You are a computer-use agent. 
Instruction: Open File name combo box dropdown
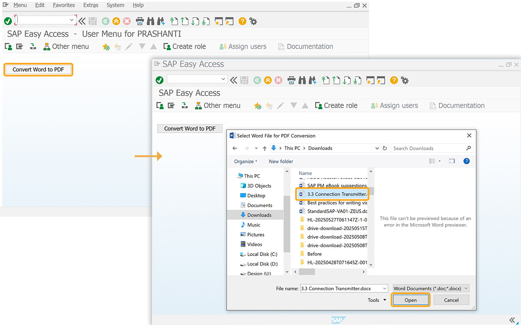pos(385,289)
